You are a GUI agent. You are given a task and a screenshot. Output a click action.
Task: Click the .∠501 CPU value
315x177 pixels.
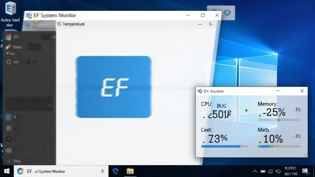[217, 114]
